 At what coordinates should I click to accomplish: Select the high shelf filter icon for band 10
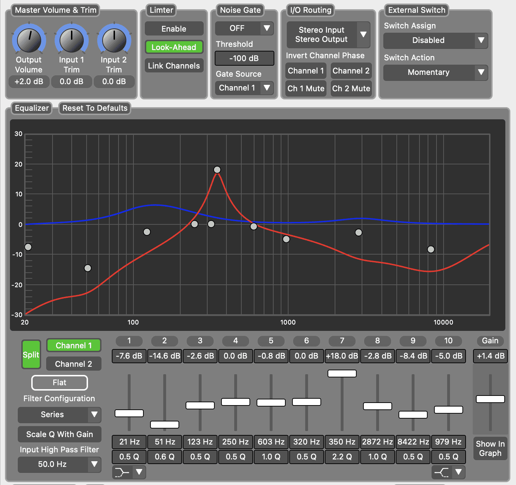(x=442, y=472)
